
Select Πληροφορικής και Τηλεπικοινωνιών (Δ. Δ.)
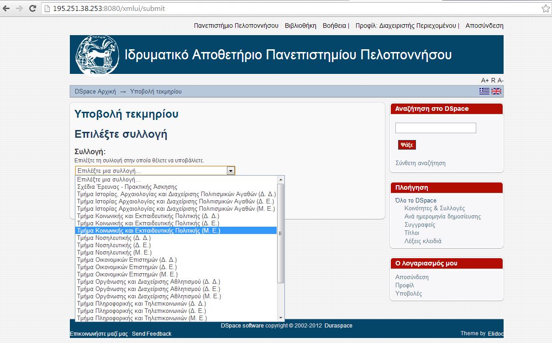tap(176, 304)
